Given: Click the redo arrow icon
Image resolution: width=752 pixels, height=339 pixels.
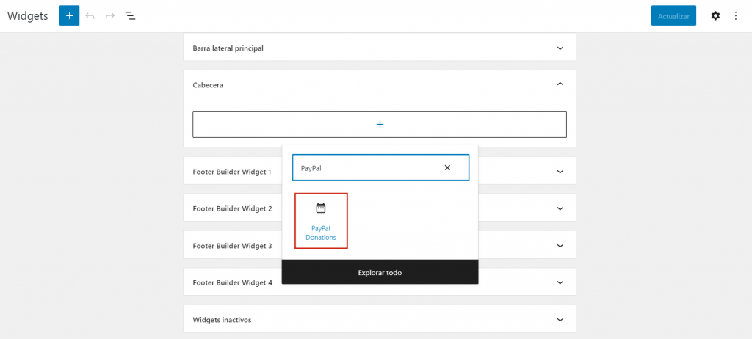Looking at the screenshot, I should pyautogui.click(x=110, y=15).
